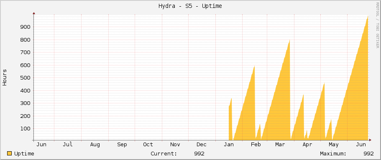The width and height of the screenshot is (381, 160).
Task: Click the 'Nov' month label
Action: (175, 145)
